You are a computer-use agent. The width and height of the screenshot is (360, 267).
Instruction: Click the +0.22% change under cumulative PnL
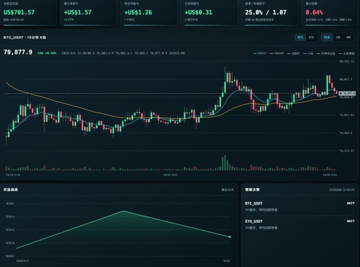coord(69,20)
